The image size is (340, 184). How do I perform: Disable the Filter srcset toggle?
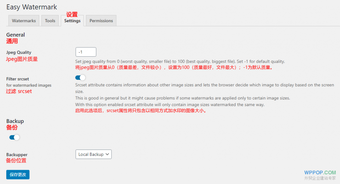80,78
